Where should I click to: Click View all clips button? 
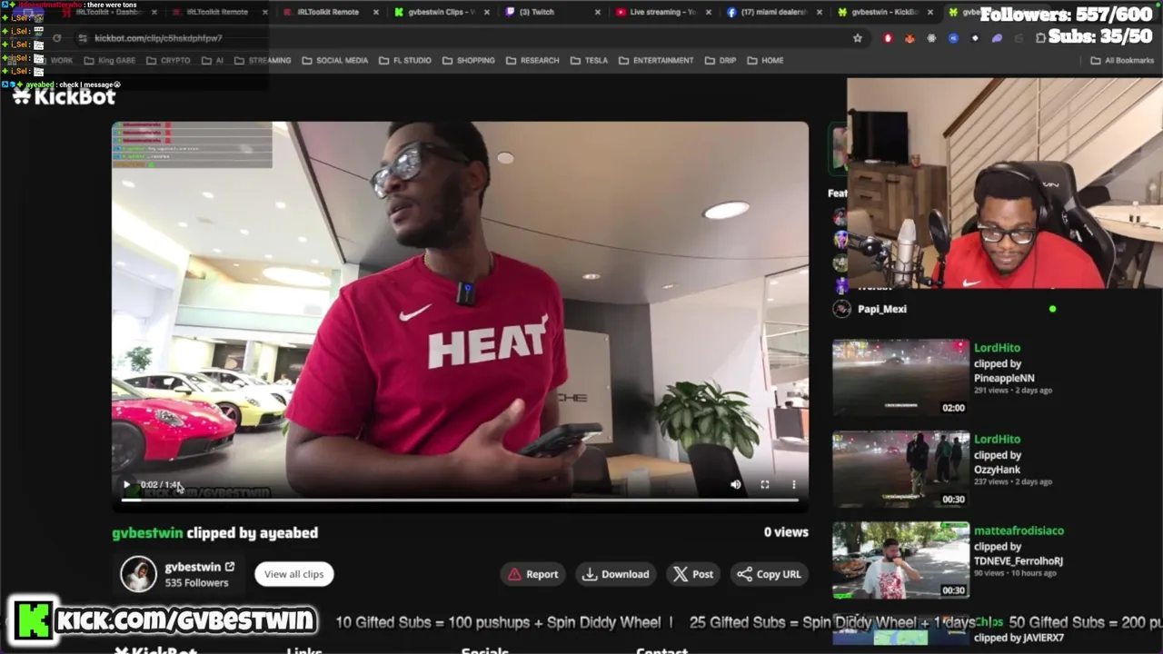coord(293,574)
